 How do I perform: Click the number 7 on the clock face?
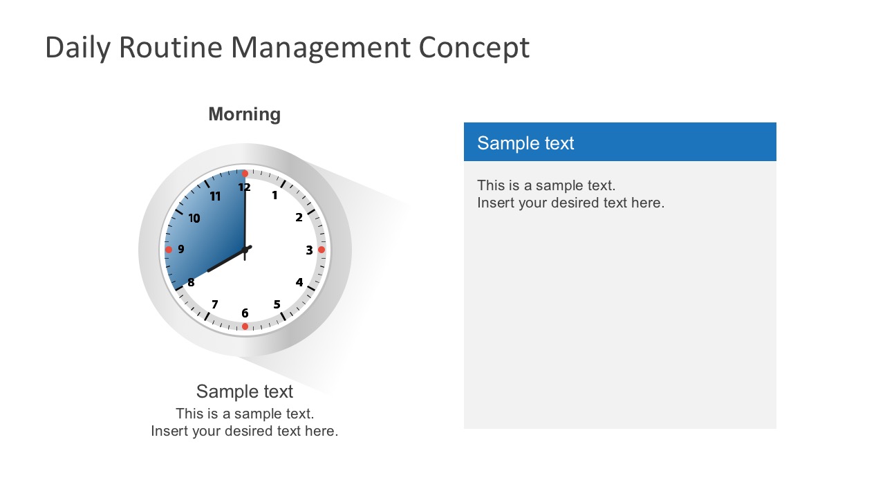tap(214, 304)
